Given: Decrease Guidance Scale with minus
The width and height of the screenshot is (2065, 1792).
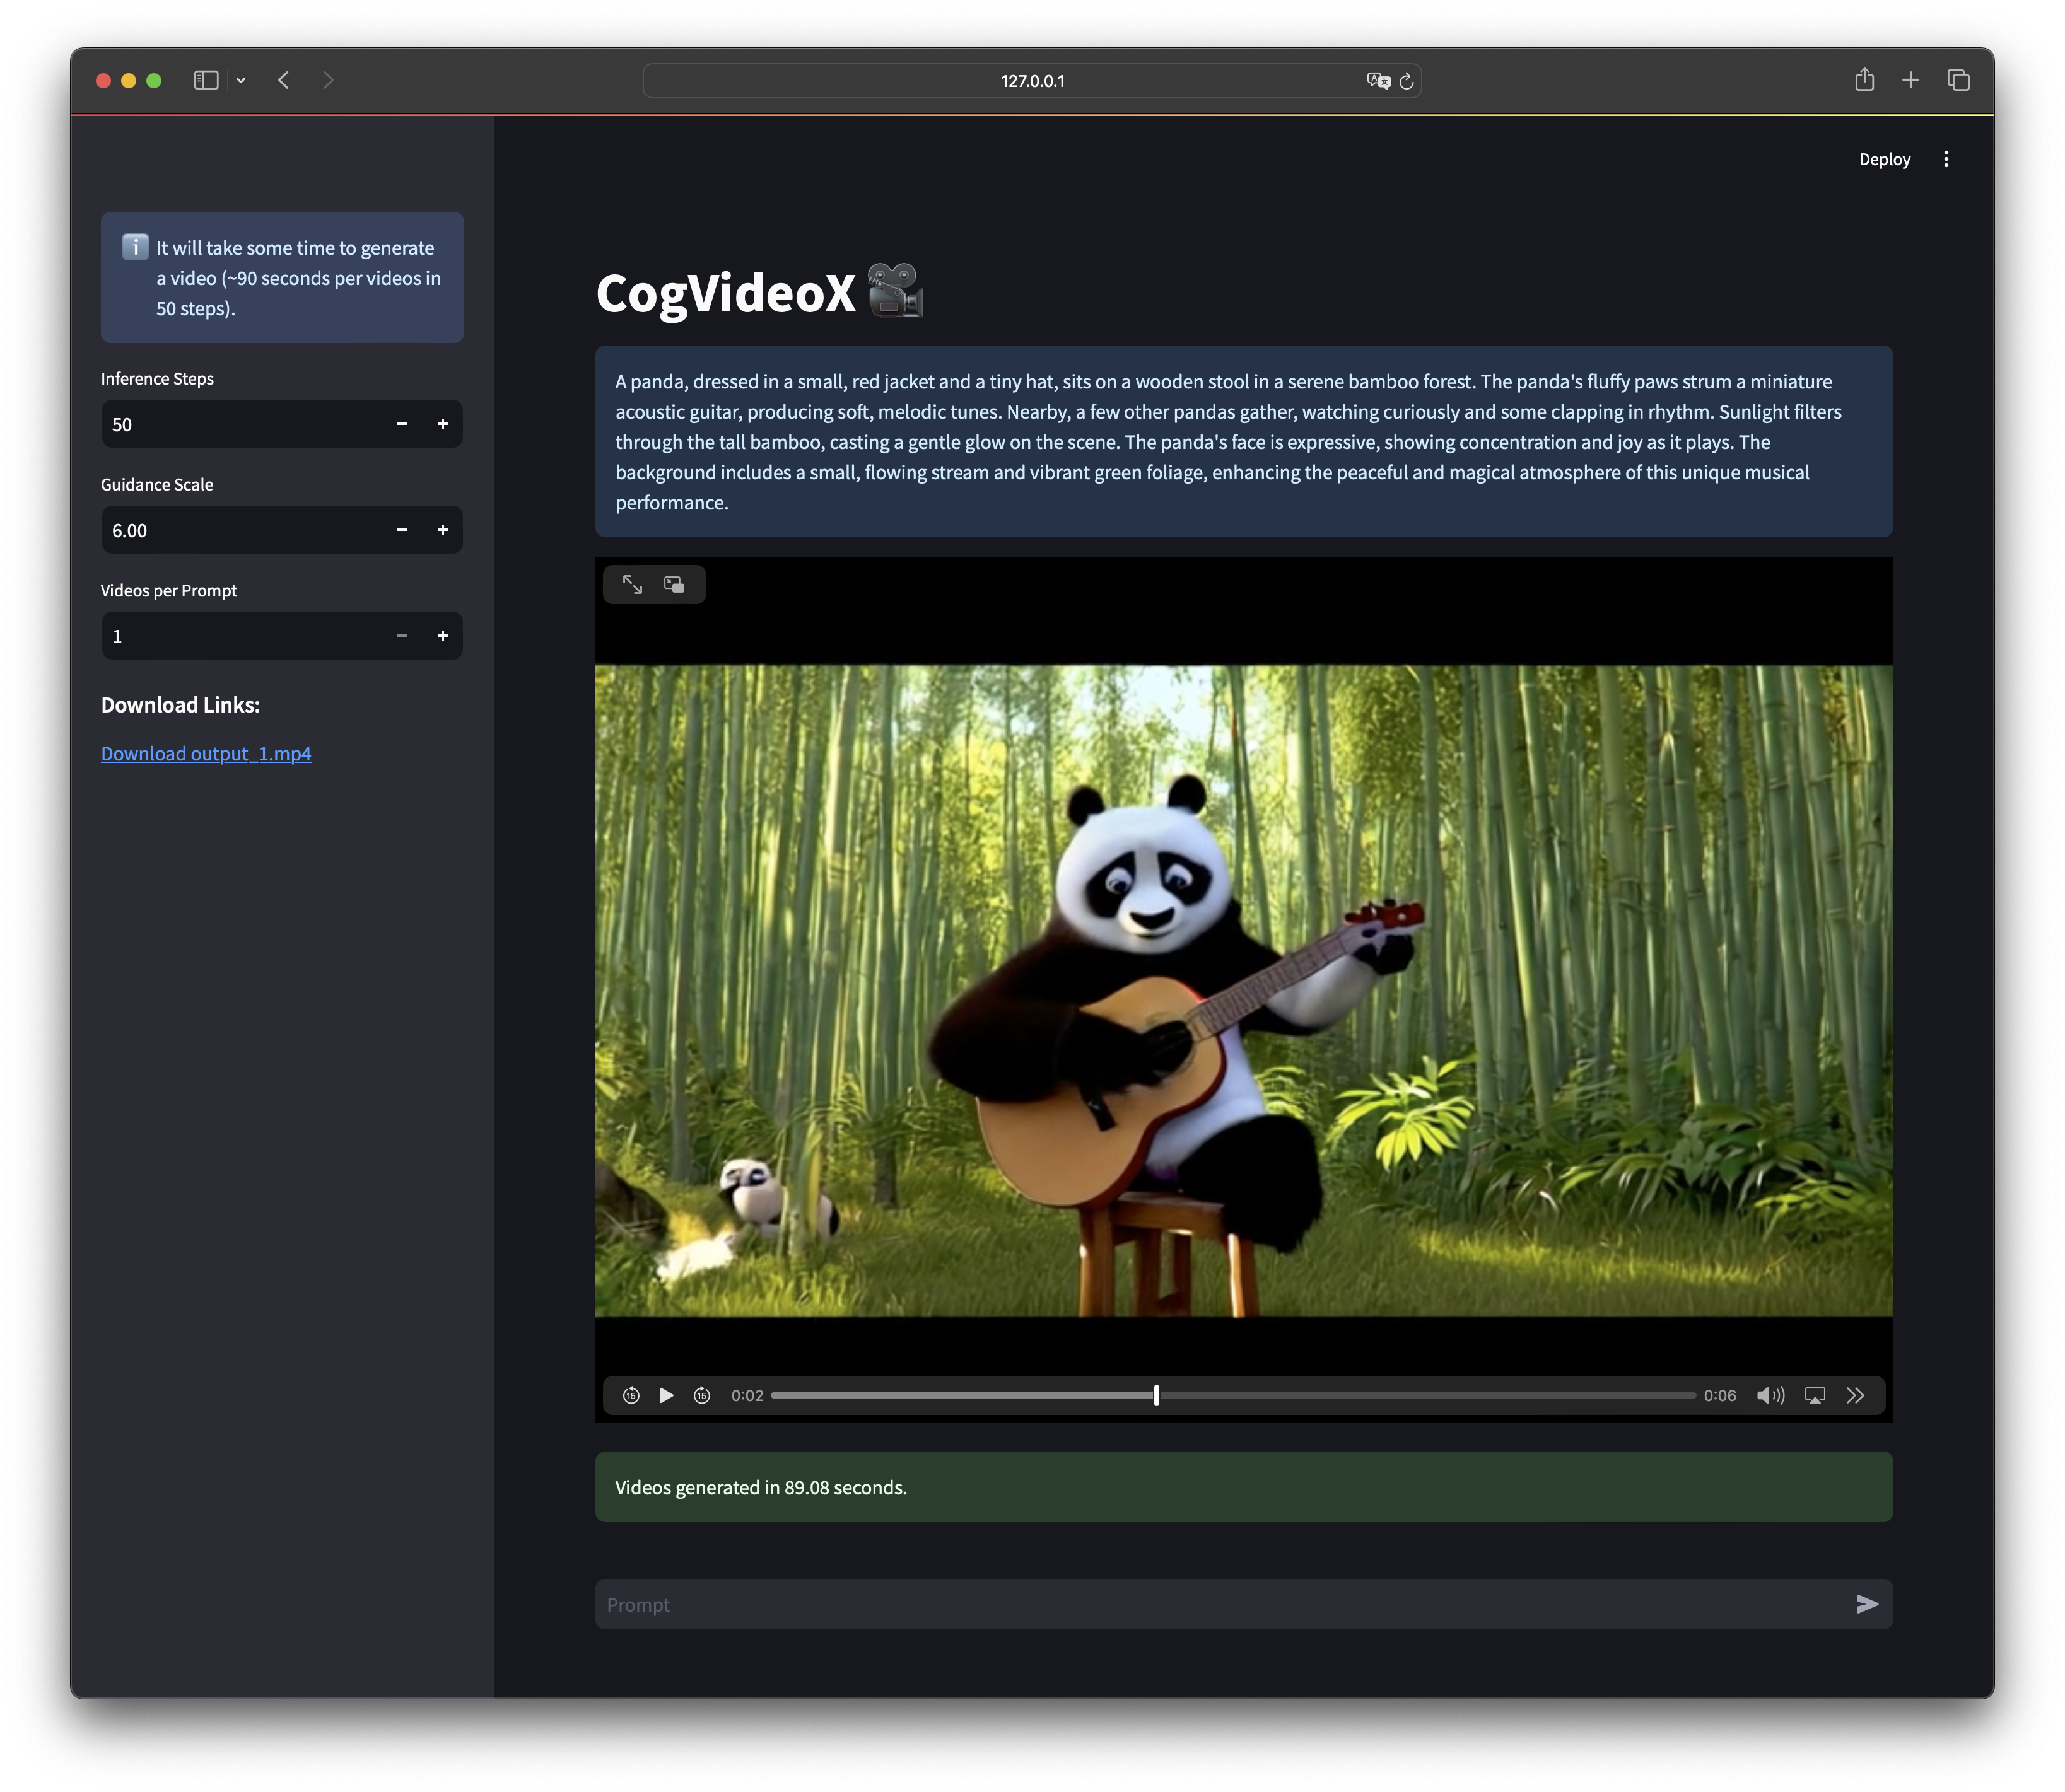Looking at the screenshot, I should click(402, 530).
